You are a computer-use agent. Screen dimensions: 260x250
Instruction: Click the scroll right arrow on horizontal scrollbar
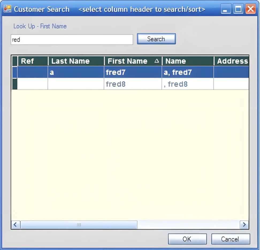244,225
